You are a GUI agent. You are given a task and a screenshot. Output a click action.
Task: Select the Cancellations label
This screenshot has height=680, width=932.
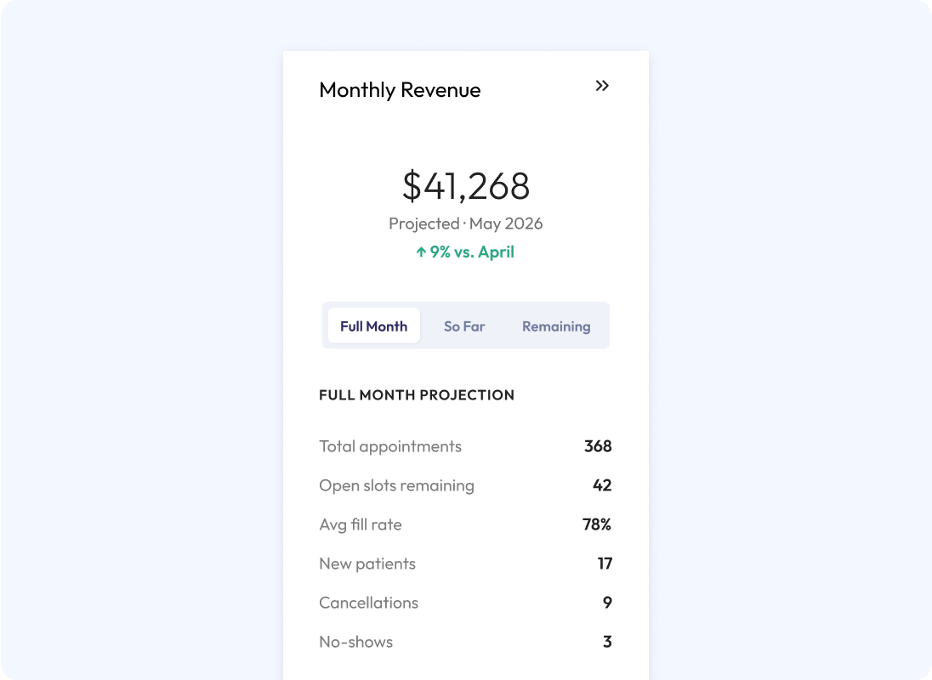pos(369,603)
